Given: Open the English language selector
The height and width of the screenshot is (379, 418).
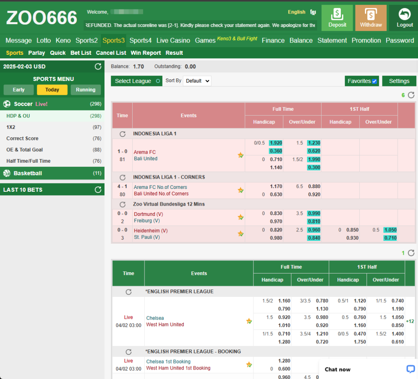Looking at the screenshot, I should [x=296, y=12].
